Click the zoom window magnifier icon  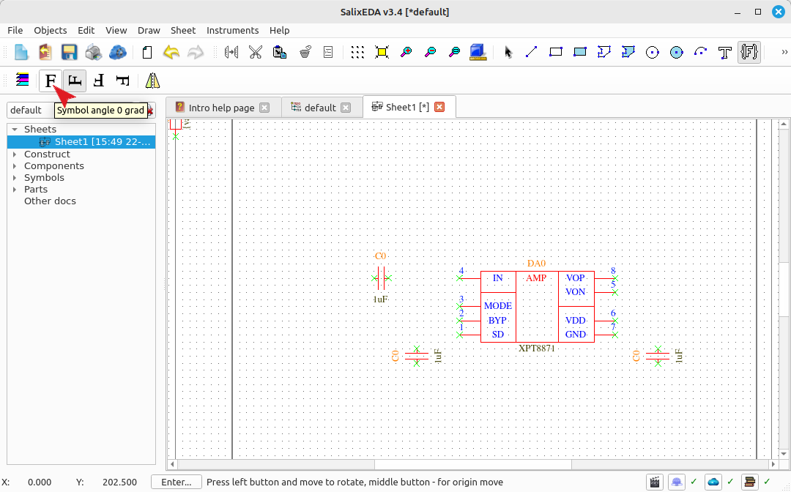(x=455, y=52)
